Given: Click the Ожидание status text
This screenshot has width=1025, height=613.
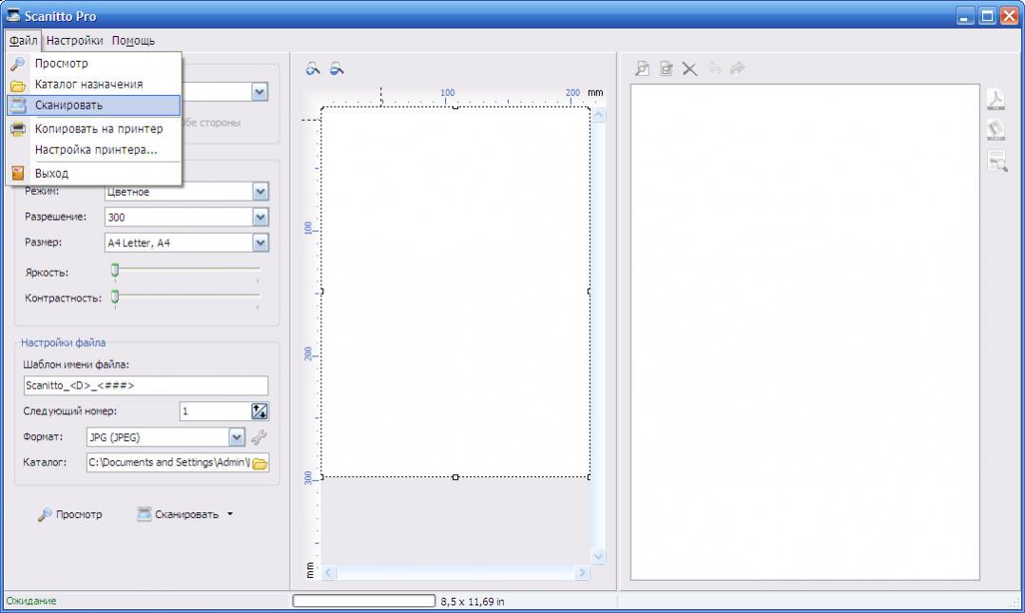Looking at the screenshot, I should click(31, 601).
